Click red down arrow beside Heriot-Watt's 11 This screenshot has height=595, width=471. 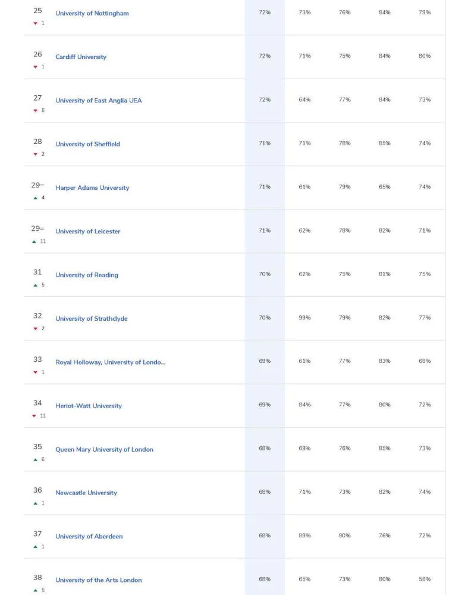click(34, 416)
